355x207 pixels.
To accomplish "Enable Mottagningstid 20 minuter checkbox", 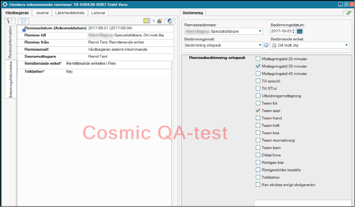I will pyautogui.click(x=258, y=59).
